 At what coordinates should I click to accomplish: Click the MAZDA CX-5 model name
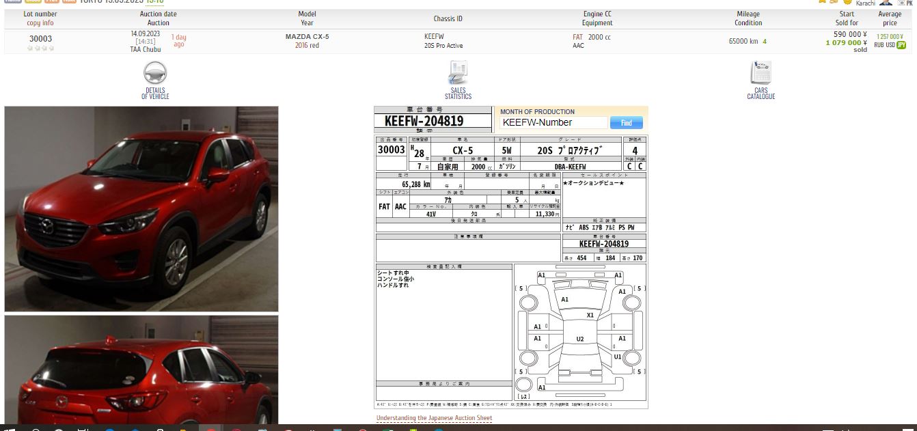(307, 36)
